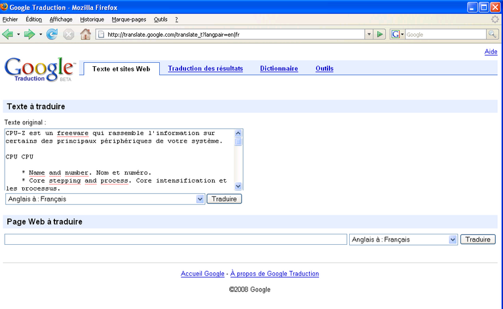This screenshot has height=309, width=503.
Task: Go forward with the green forward arrow
Action: (x=29, y=34)
